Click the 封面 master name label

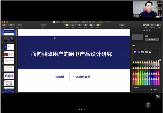tap(146, 36)
